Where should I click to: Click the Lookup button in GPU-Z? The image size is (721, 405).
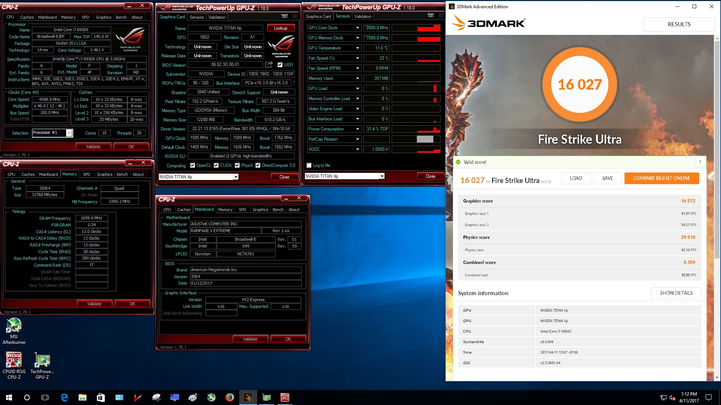coord(281,28)
